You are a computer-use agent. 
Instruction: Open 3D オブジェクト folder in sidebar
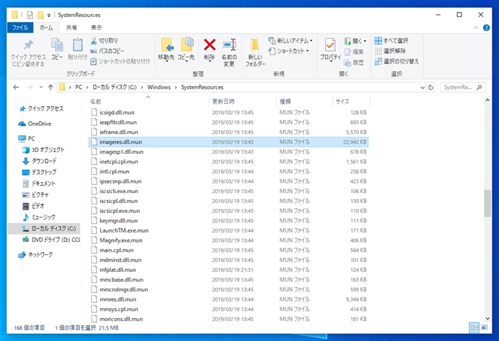[x=43, y=150]
